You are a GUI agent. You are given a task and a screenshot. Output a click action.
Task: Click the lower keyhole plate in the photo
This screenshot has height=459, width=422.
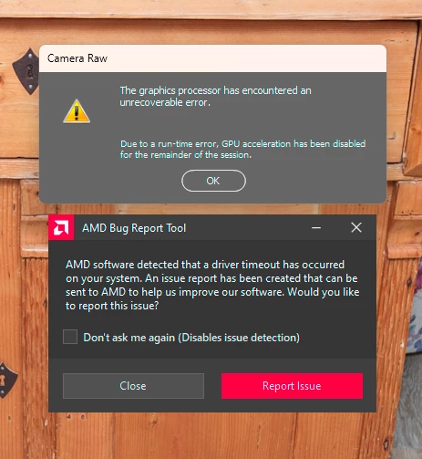coord(8,381)
